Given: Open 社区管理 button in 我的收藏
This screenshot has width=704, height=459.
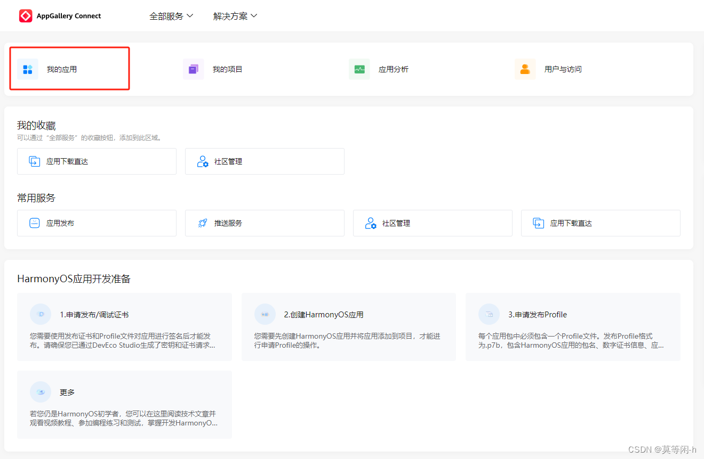Looking at the screenshot, I should click(265, 161).
